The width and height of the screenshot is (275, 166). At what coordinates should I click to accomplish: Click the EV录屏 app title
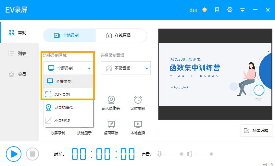[16, 10]
